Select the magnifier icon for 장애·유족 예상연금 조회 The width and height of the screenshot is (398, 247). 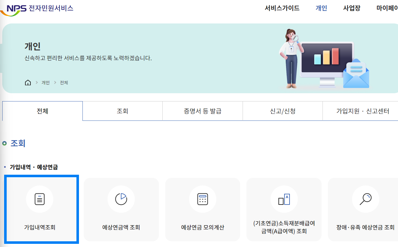point(365,199)
